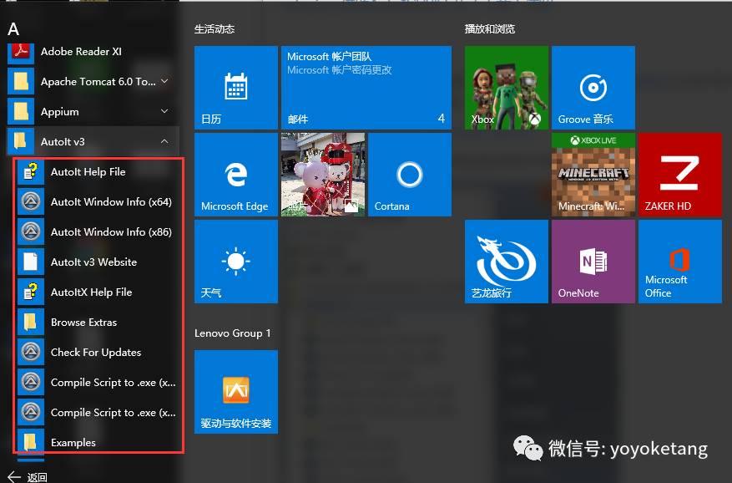
Task: Open the 艺龙旅行 tile
Action: pyautogui.click(x=506, y=262)
